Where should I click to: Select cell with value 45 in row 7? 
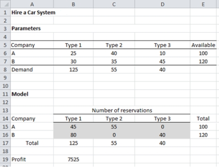tap(162, 61)
